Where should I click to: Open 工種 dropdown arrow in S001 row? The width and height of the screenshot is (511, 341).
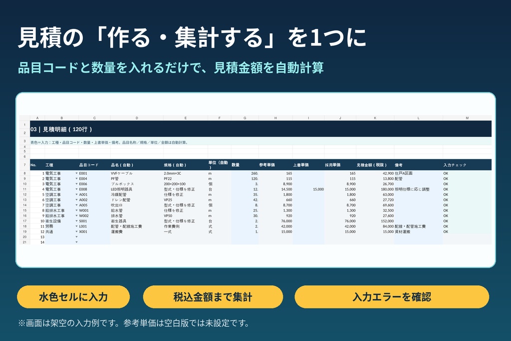76,221
